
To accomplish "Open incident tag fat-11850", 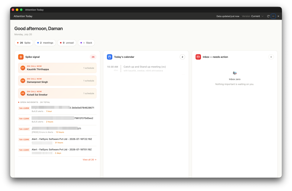I will tap(24, 108).
